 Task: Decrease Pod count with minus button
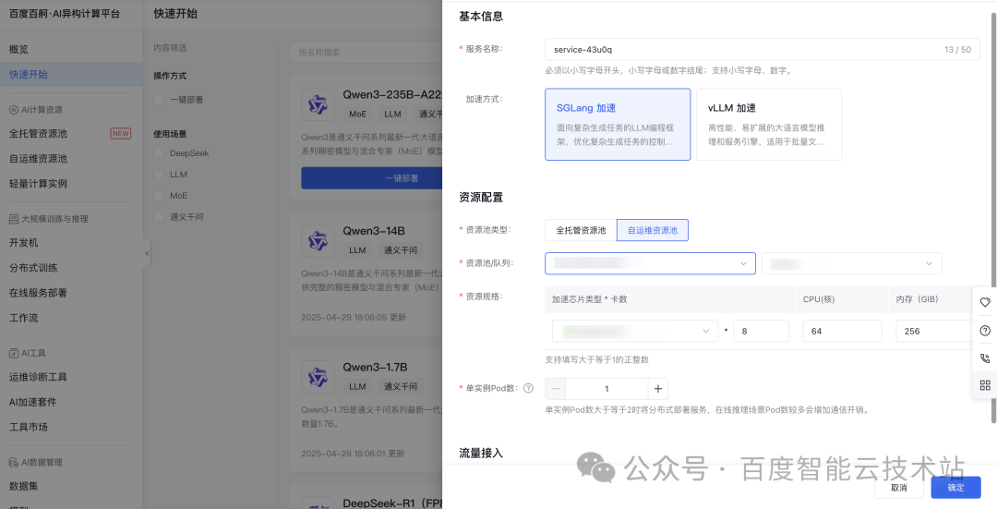(x=555, y=389)
